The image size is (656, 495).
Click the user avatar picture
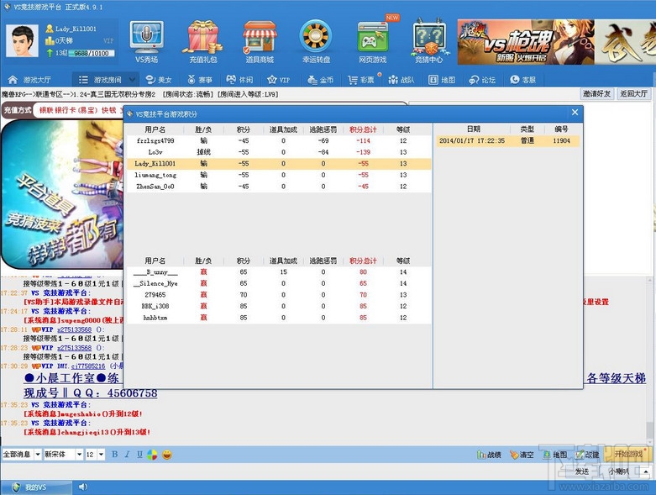point(22,40)
